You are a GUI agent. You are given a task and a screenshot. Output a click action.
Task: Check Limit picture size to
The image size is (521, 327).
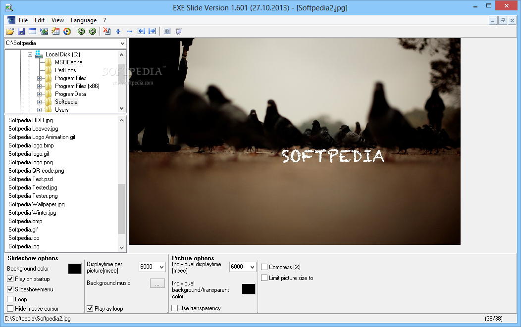coord(264,278)
